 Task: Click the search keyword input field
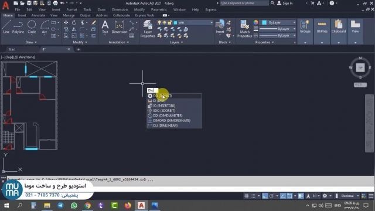(x=244, y=3)
